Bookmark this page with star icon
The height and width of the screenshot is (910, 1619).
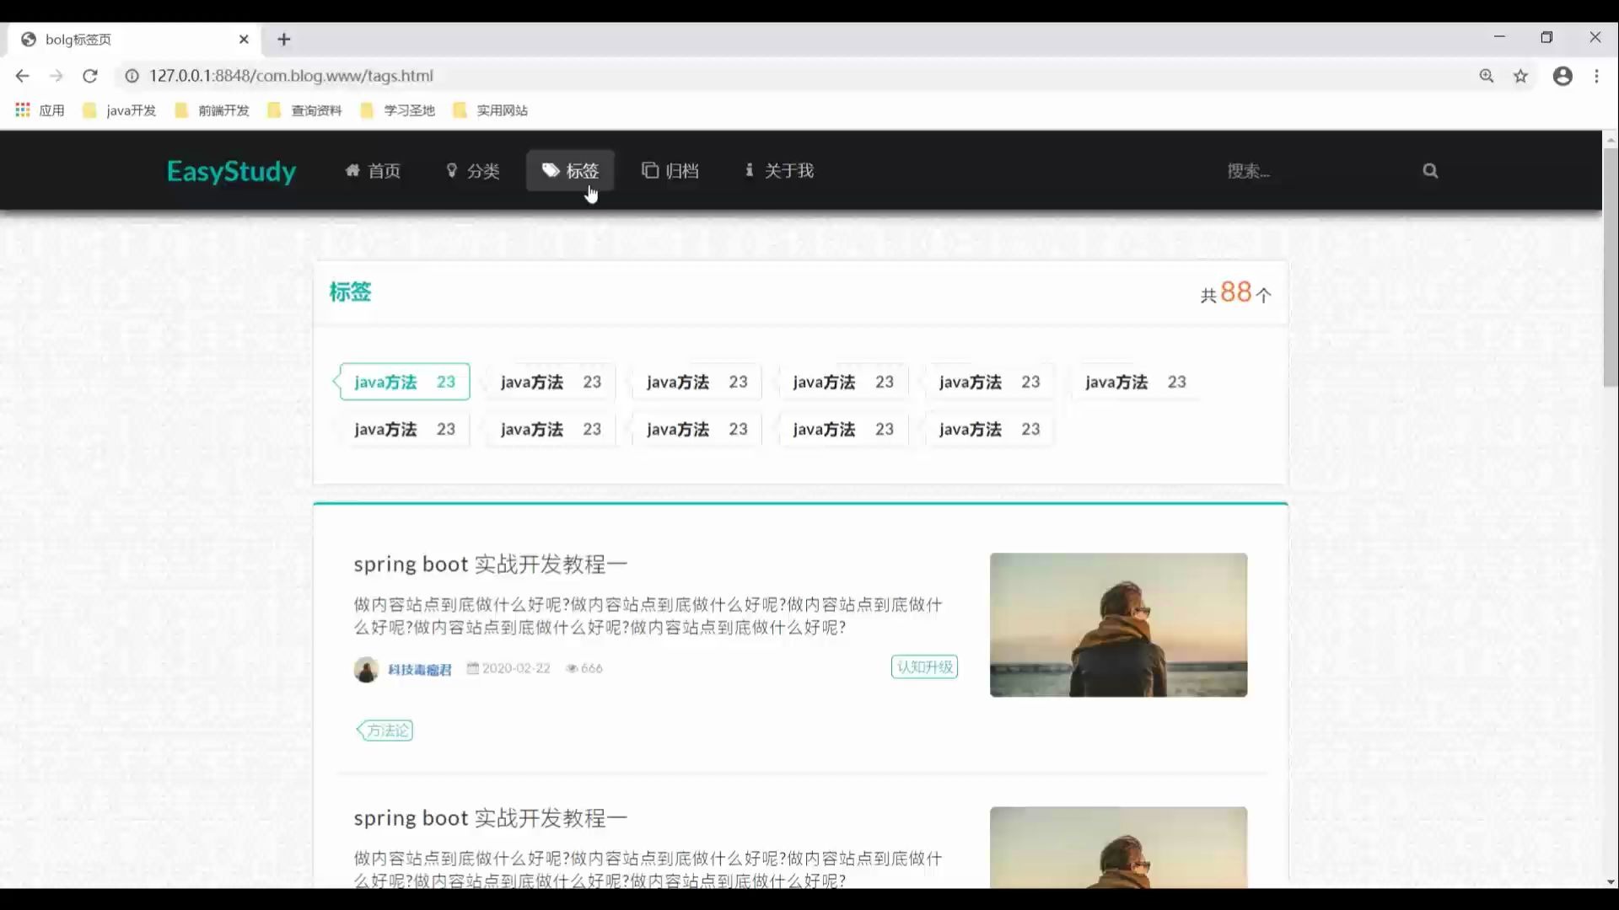pos(1520,76)
